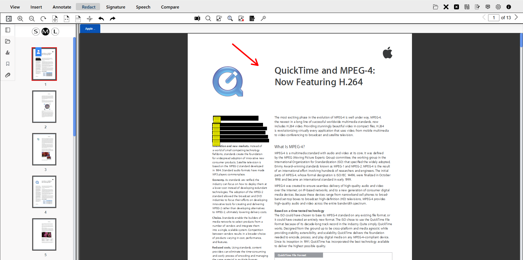The image size is (523, 260).
Task: Click the 'Based on a time-tested technology' subheading
Action: coord(299,211)
